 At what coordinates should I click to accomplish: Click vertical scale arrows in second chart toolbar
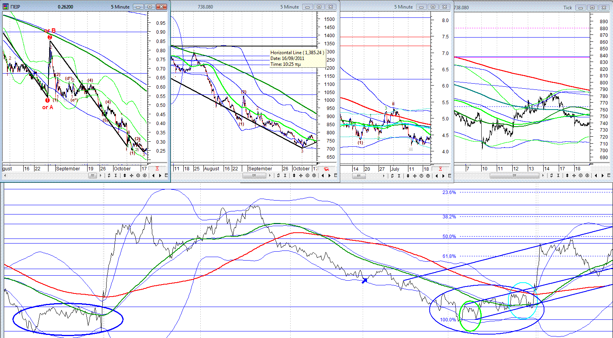(294, 175)
